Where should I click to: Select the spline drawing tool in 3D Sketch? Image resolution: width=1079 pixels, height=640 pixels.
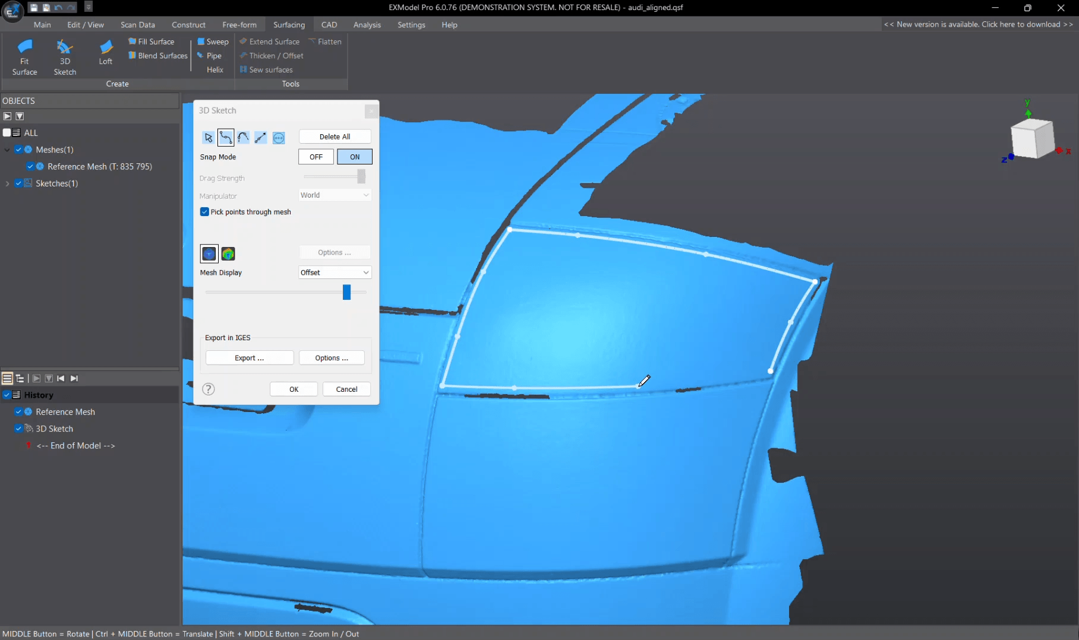(x=226, y=137)
